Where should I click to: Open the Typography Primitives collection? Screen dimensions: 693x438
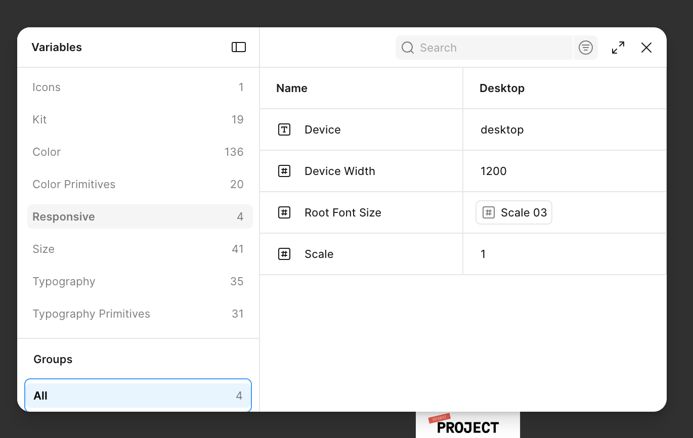coord(140,314)
